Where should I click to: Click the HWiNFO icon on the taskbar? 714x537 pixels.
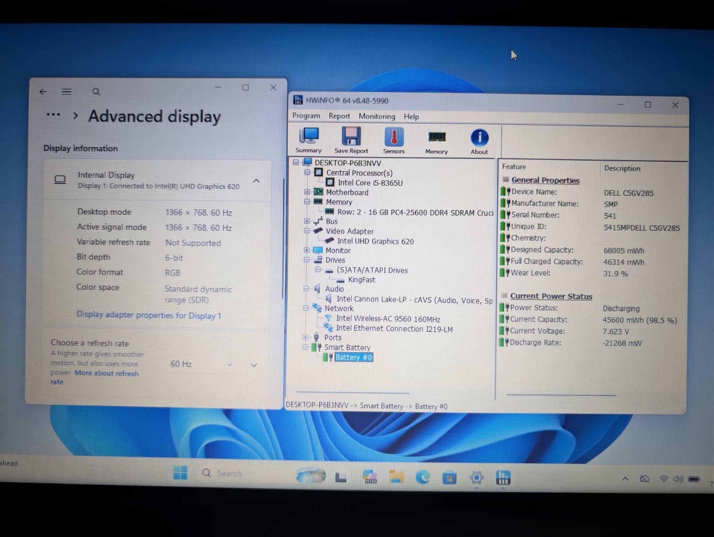click(503, 478)
